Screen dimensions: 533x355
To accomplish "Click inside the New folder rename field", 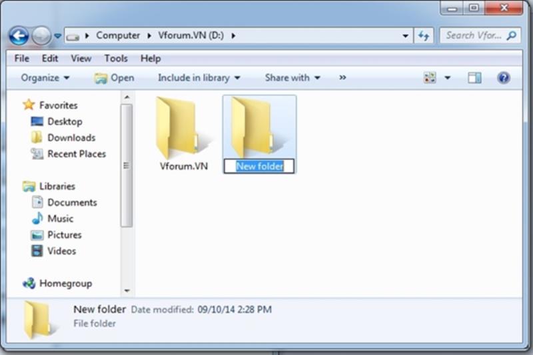I will tap(259, 166).
